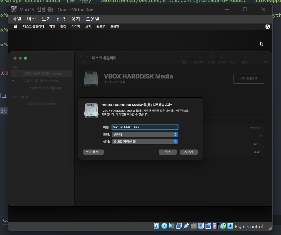Screen dimensions: 281x235
Task: Open the macOS 이미지 menu
Action: [76, 27]
